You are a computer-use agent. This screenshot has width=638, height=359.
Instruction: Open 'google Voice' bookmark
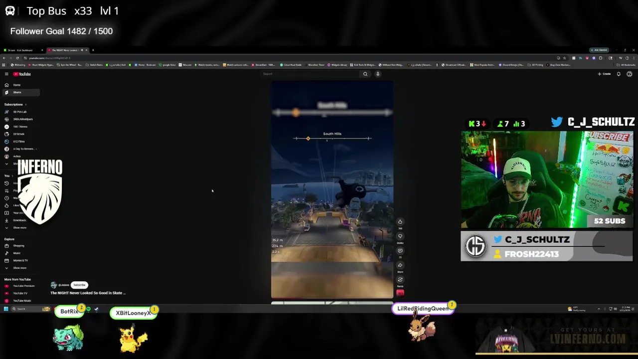pyautogui.click(x=166, y=65)
